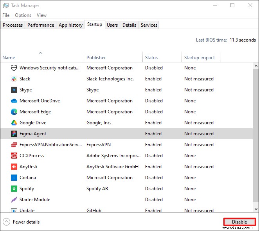Switch to the Users tab
Screen dimensions: 259x231
112,25
